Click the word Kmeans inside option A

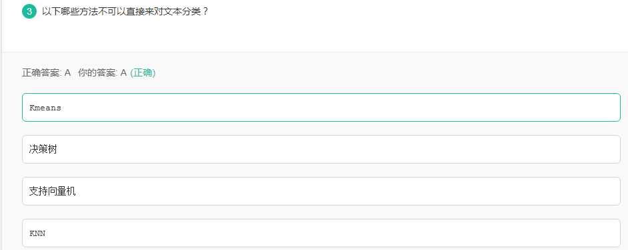coord(45,108)
